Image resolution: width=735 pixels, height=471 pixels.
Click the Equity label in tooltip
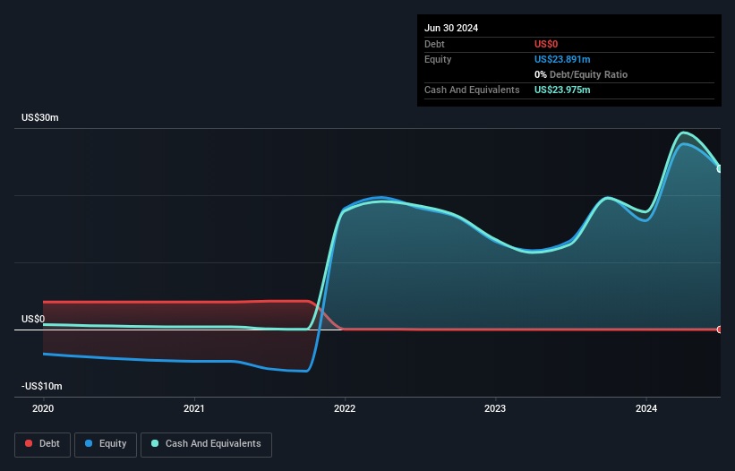tap(438, 59)
